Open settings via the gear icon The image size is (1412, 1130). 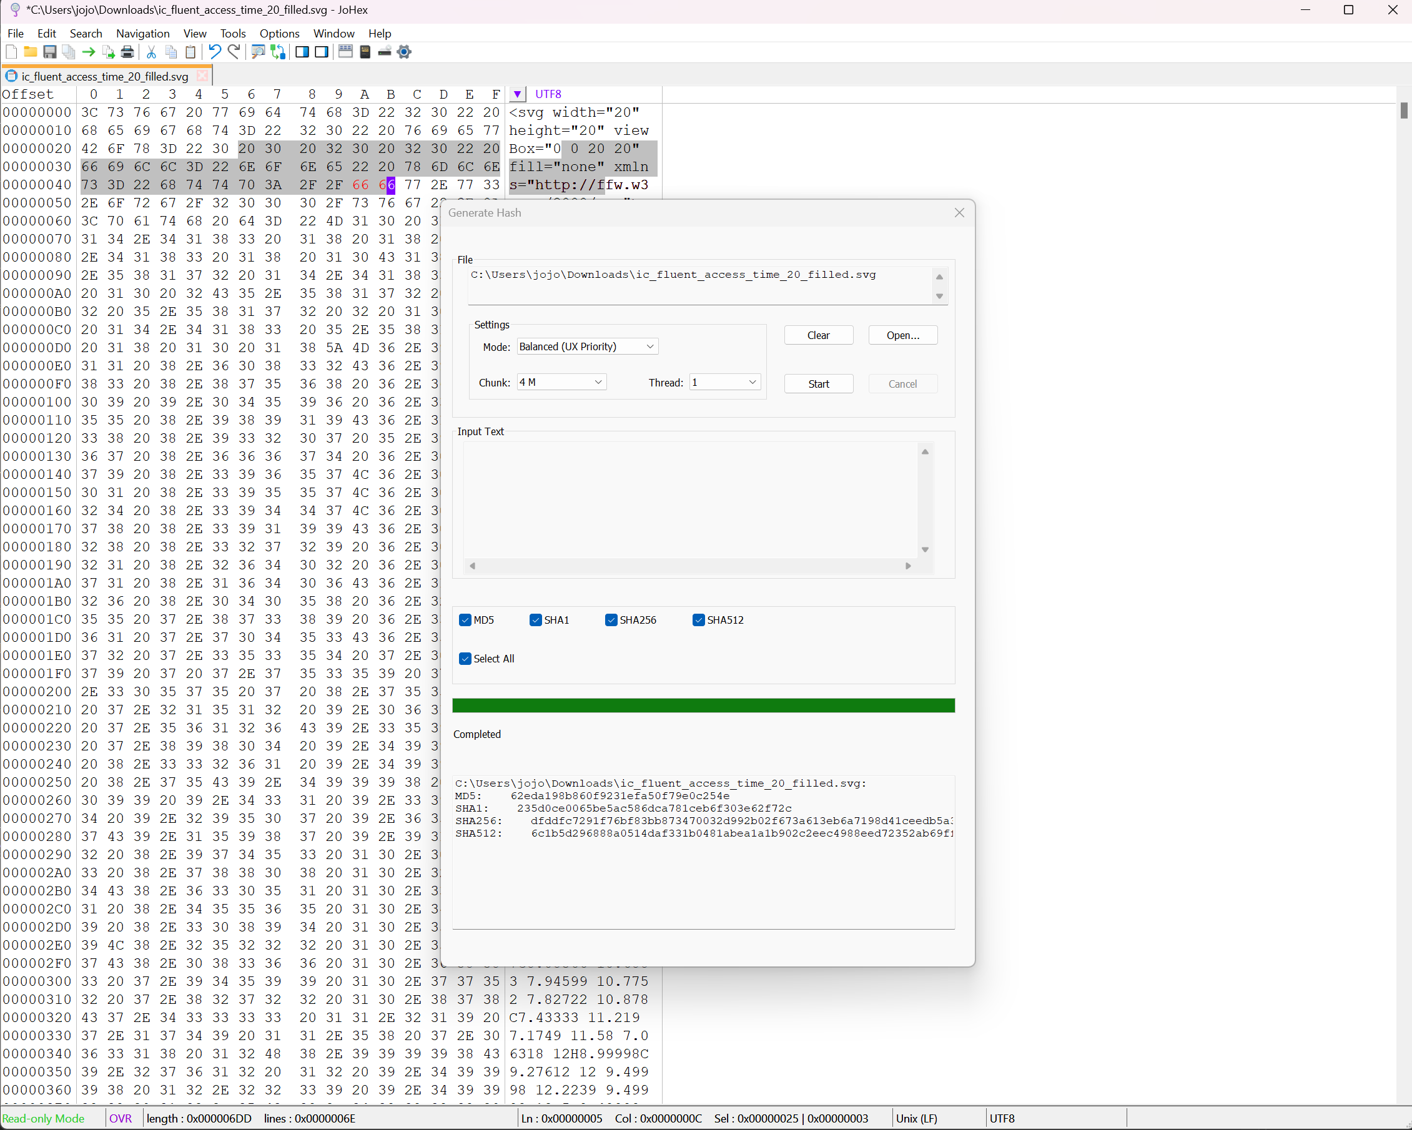point(404,52)
